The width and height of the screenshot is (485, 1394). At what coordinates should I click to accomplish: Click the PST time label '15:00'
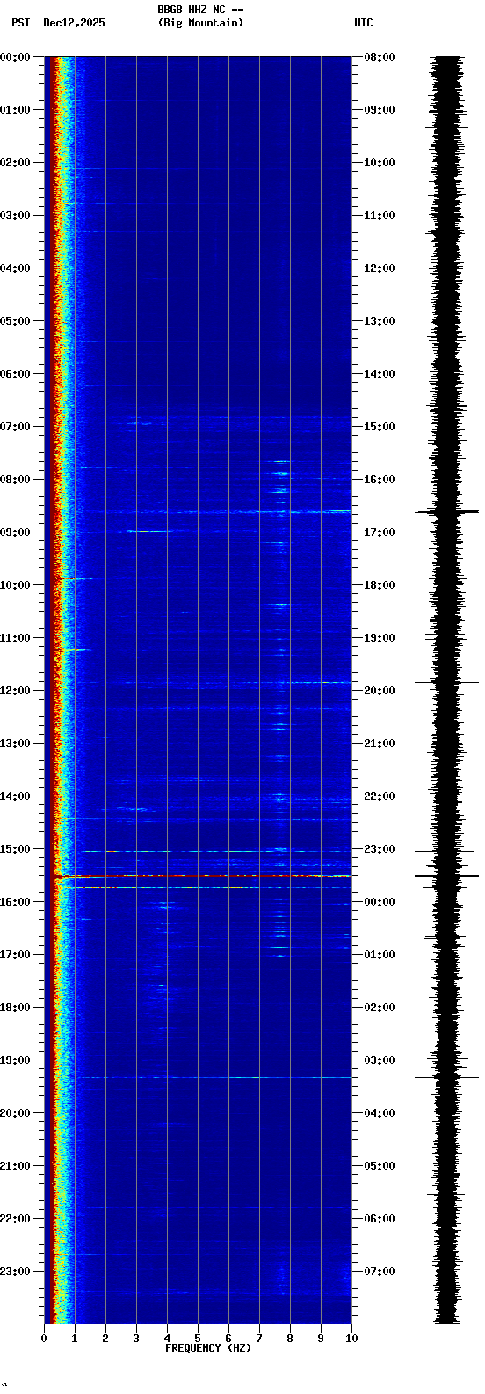[x=15, y=849]
